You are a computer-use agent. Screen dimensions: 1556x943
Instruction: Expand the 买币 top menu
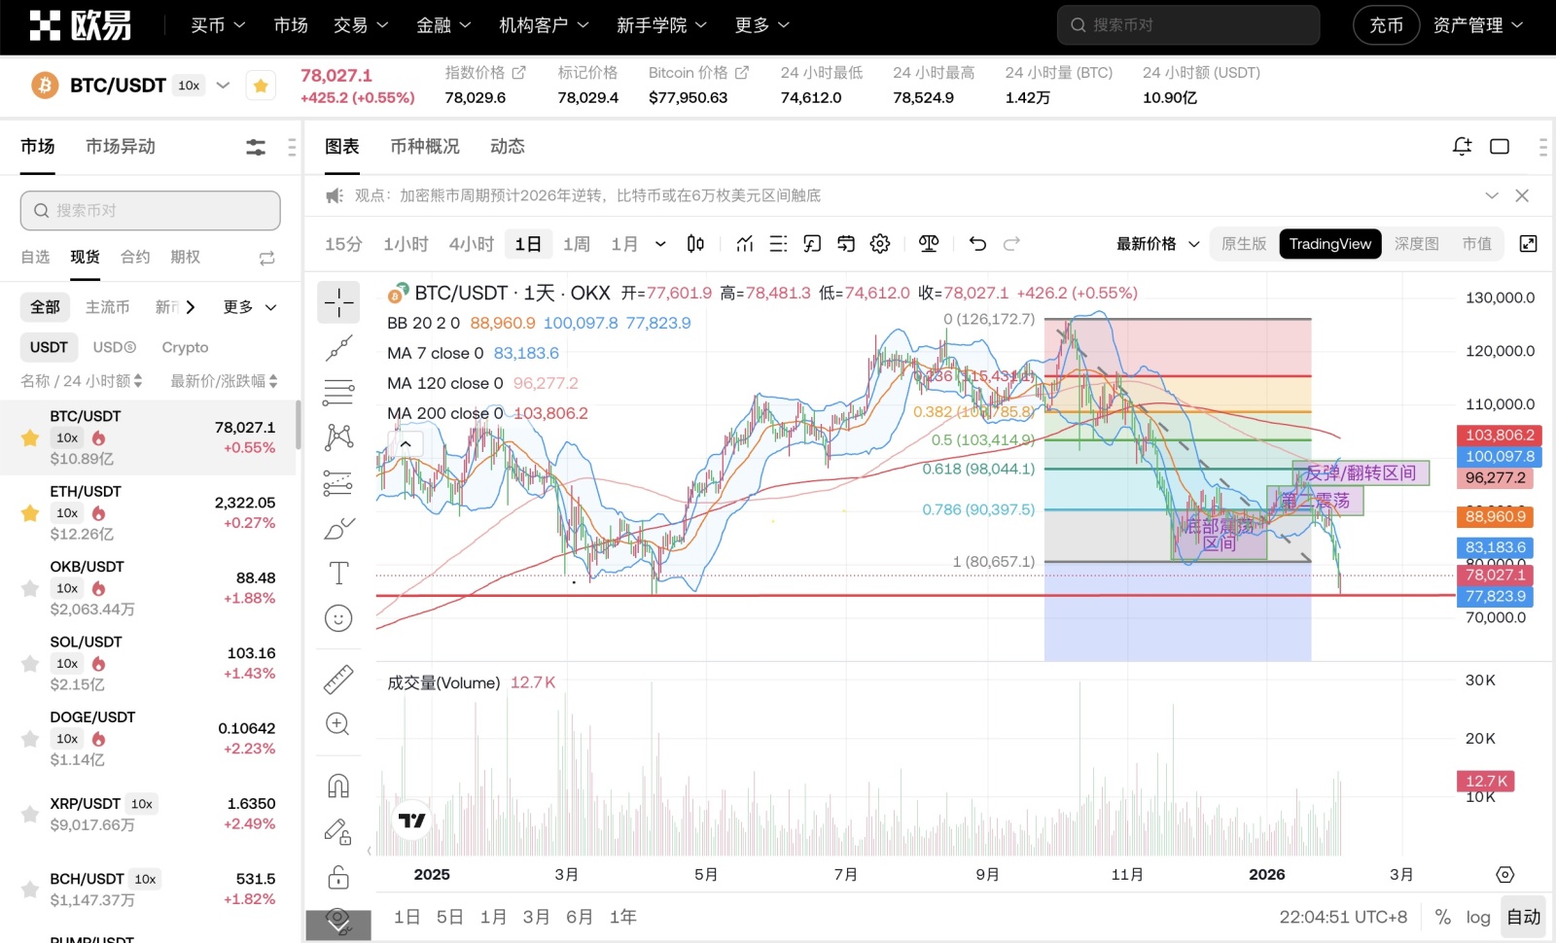click(x=218, y=25)
